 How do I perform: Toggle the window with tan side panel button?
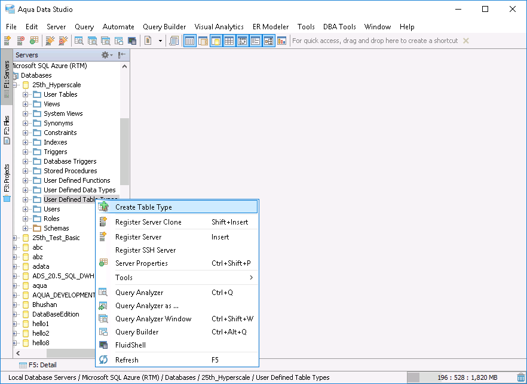tap(203, 41)
